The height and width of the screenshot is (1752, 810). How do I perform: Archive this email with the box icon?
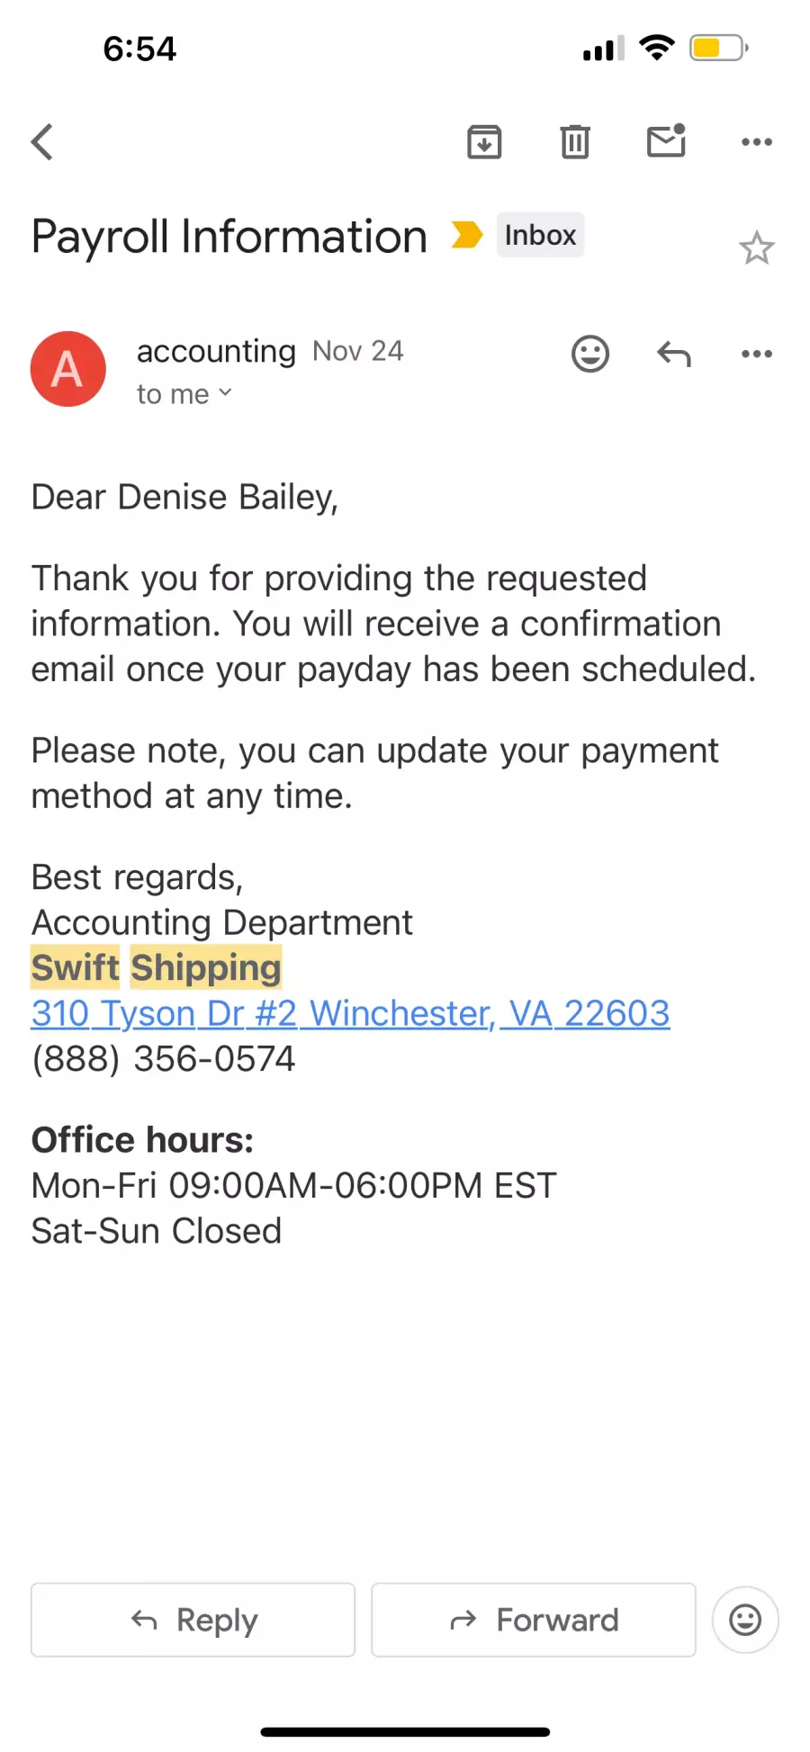(484, 142)
